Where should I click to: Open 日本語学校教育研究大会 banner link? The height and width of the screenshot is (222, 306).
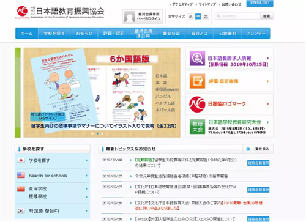(234, 122)
